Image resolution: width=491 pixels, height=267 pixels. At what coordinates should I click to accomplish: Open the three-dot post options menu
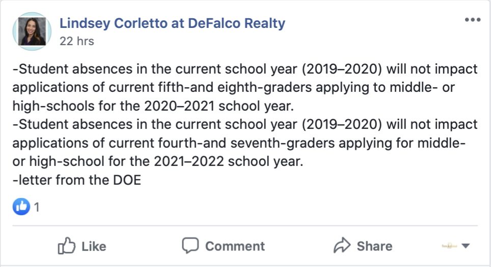(473, 20)
